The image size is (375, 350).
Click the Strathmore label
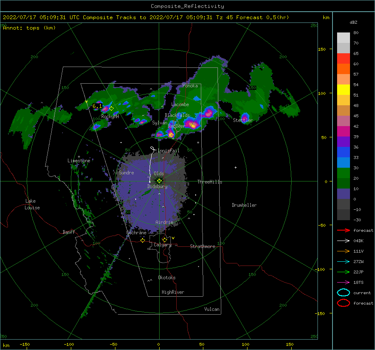click(x=202, y=246)
